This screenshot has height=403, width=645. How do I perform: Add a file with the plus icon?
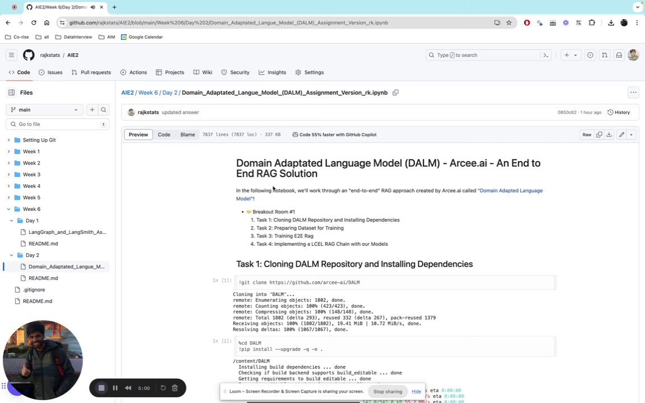pos(92,110)
